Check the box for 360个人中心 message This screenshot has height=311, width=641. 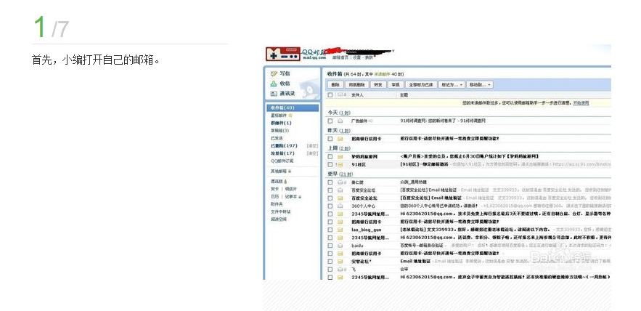330,206
